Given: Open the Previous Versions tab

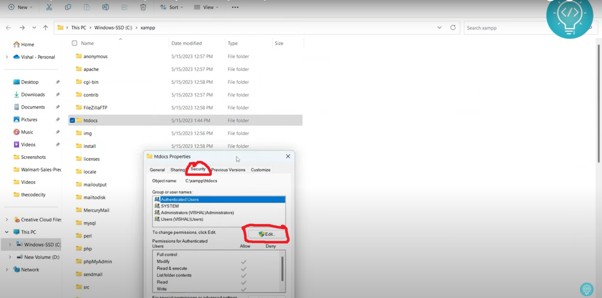Looking at the screenshot, I should coord(228,170).
